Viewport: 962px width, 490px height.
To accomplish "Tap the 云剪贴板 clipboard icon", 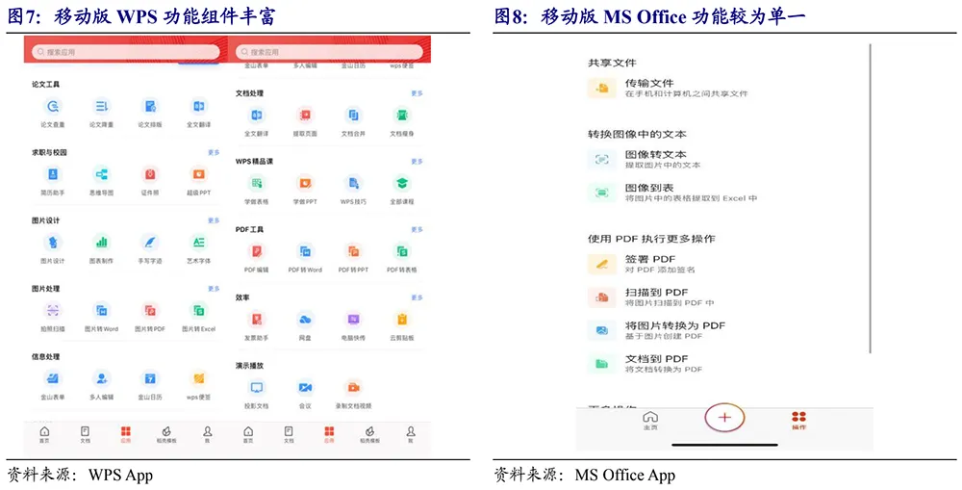I will [402, 320].
